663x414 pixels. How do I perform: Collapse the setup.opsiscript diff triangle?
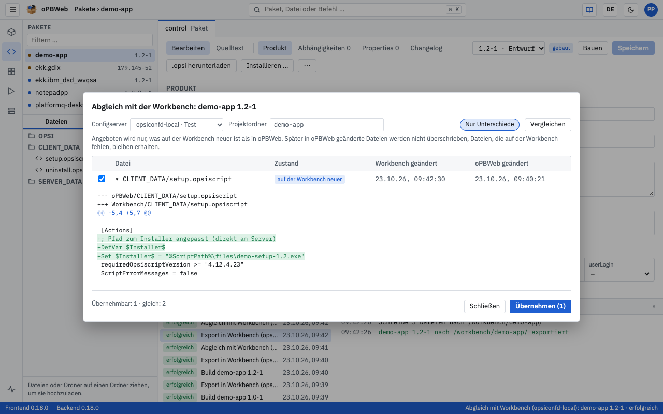[117, 179]
